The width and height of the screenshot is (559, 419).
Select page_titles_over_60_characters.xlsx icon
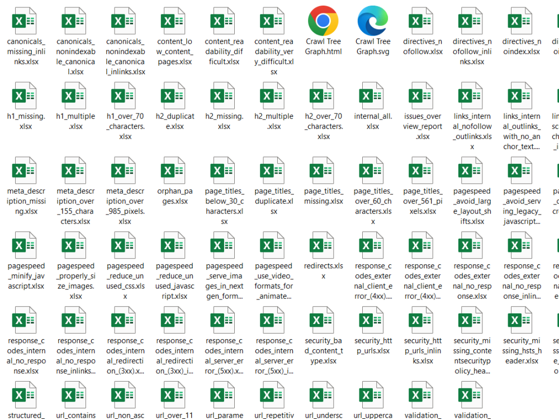tap(372, 170)
